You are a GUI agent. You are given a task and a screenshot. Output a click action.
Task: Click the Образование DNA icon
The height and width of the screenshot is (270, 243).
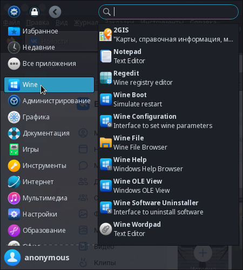14,231
